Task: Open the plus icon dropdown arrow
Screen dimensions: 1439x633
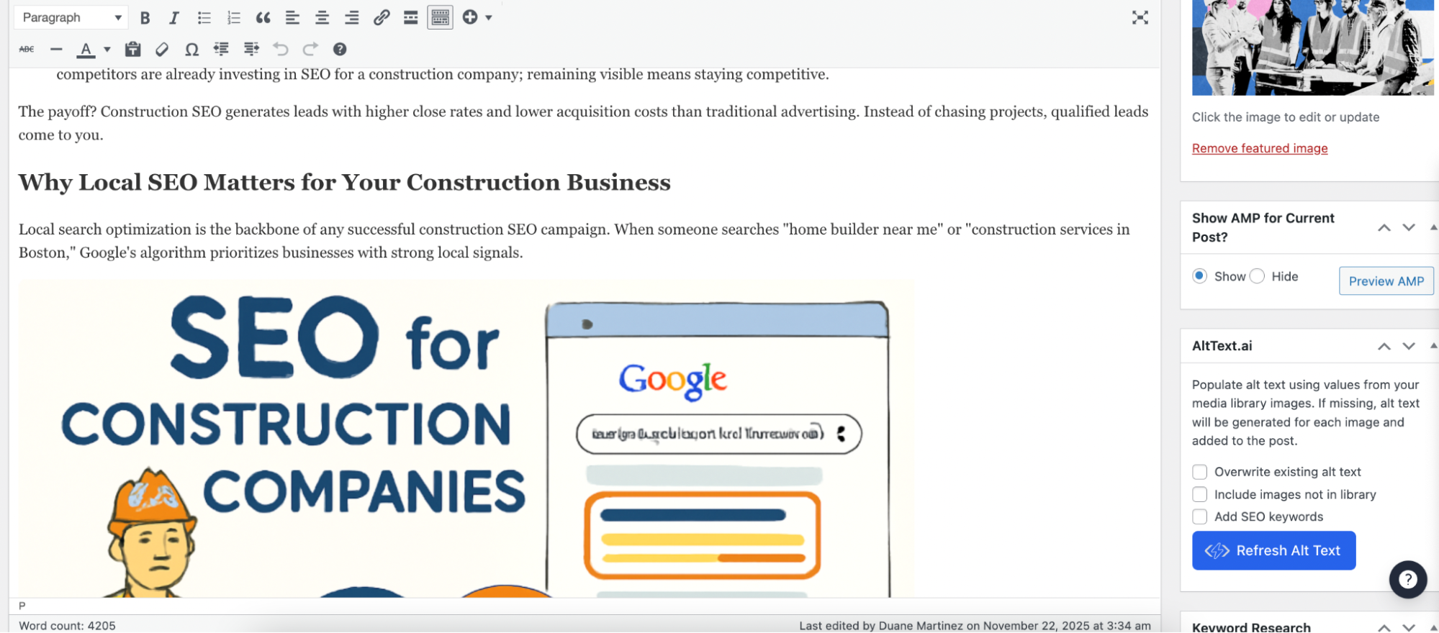Action: pyautogui.click(x=489, y=17)
